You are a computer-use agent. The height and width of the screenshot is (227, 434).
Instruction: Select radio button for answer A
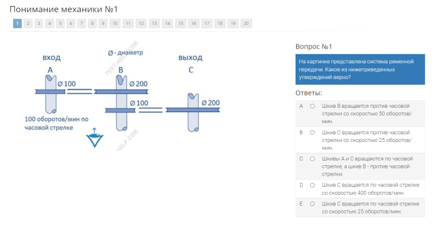tap(312, 106)
